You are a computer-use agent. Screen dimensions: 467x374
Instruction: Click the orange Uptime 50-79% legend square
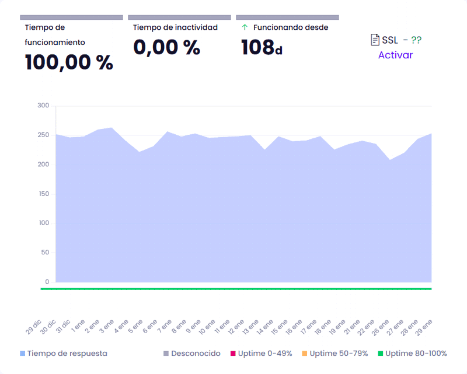click(x=304, y=354)
